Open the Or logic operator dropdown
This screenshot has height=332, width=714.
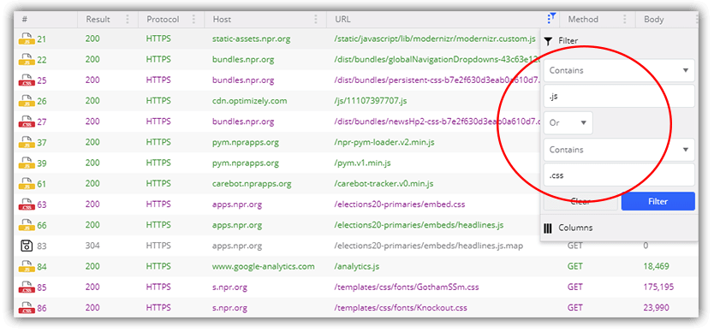point(568,123)
